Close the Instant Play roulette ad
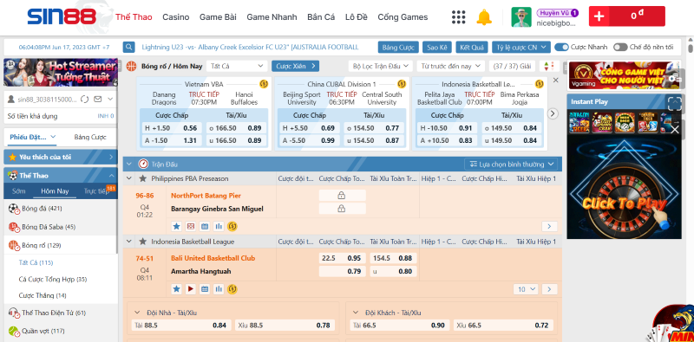The image size is (694, 342). [x=675, y=130]
